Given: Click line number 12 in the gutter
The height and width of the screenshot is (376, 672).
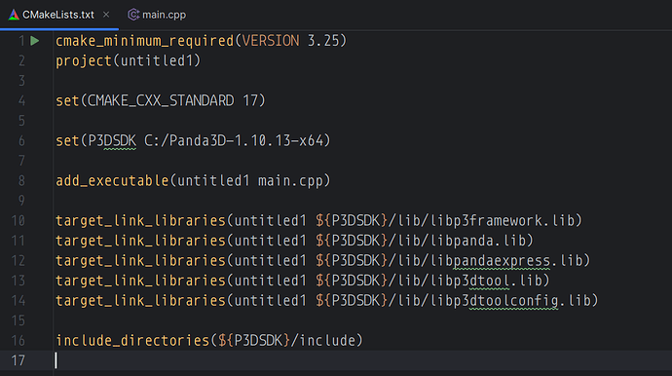Looking at the screenshot, I should pos(18,261).
